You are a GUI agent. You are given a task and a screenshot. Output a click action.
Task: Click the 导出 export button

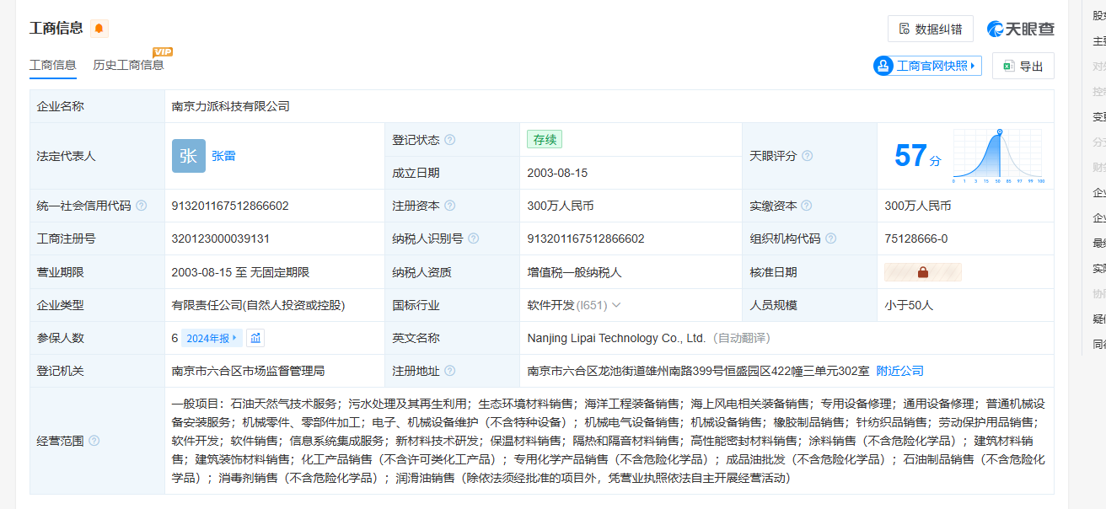pyautogui.click(x=1023, y=66)
